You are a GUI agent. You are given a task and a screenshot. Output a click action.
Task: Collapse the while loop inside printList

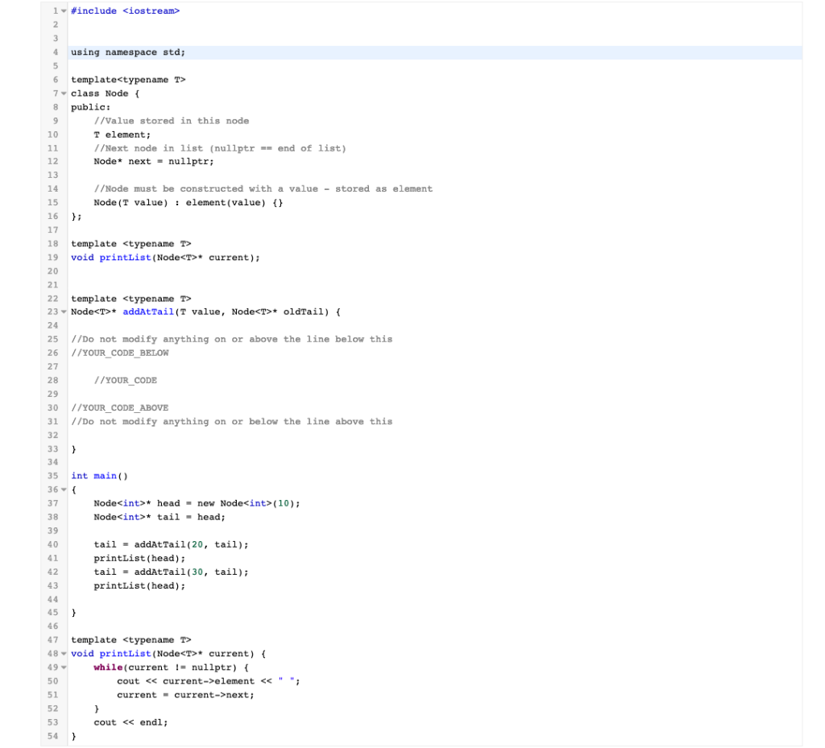(x=63, y=667)
